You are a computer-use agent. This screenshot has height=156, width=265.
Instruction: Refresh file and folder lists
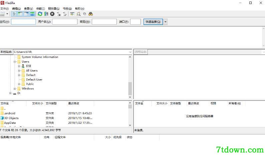pyautogui.click(x=40, y=14)
